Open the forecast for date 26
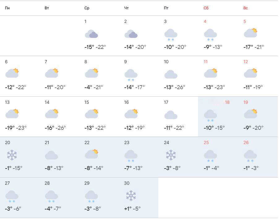Image resolution: width=279 pixels, height=224 pixels. click(246, 143)
